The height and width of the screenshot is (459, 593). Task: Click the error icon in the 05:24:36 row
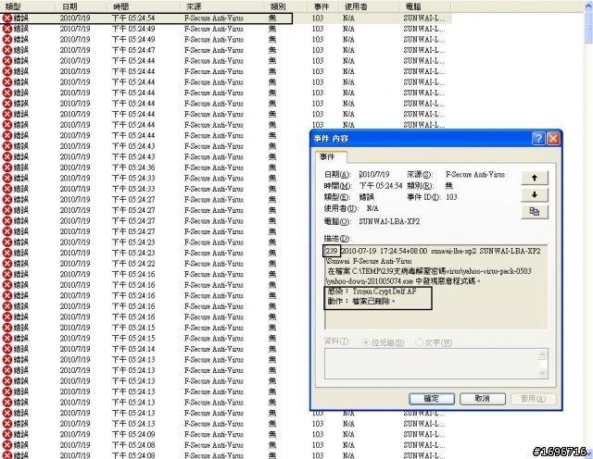pos(7,167)
